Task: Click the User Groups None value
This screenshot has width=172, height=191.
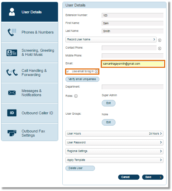Action: [x=105, y=115]
